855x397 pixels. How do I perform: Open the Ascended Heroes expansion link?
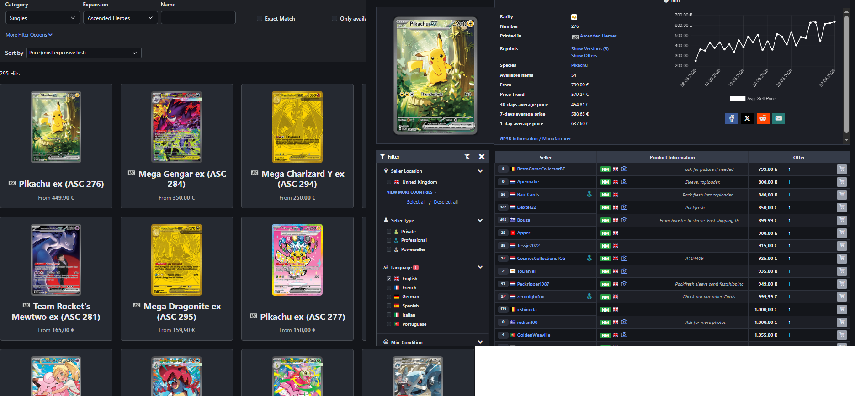[598, 36]
